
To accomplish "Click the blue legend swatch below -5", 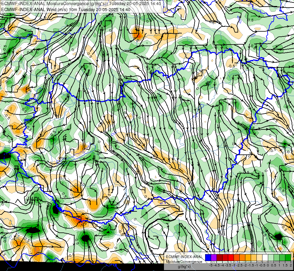I will pyautogui.click(x=208, y=257).
